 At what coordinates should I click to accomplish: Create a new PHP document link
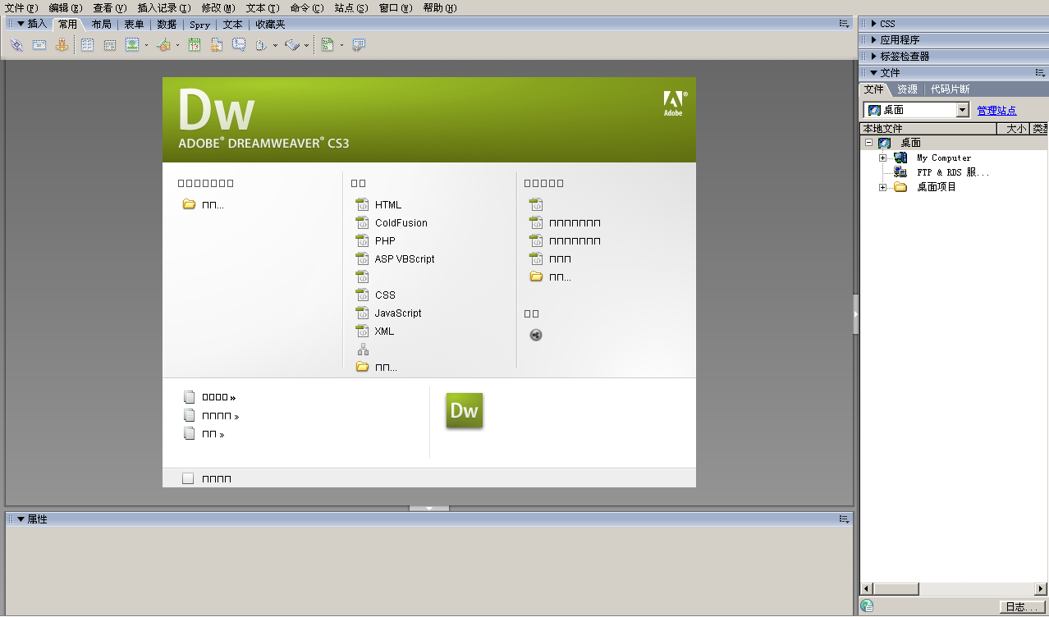click(385, 240)
